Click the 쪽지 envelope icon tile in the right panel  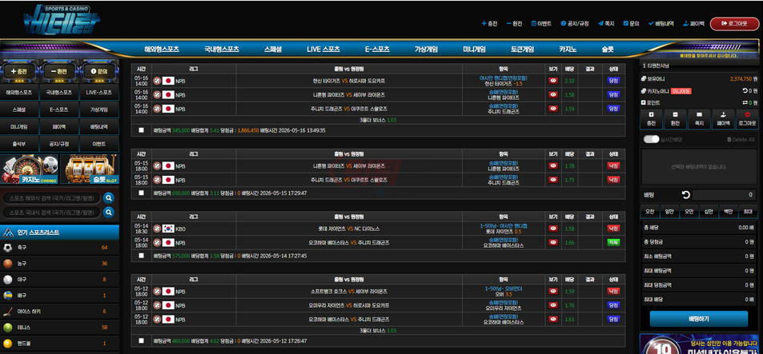pyautogui.click(x=699, y=118)
